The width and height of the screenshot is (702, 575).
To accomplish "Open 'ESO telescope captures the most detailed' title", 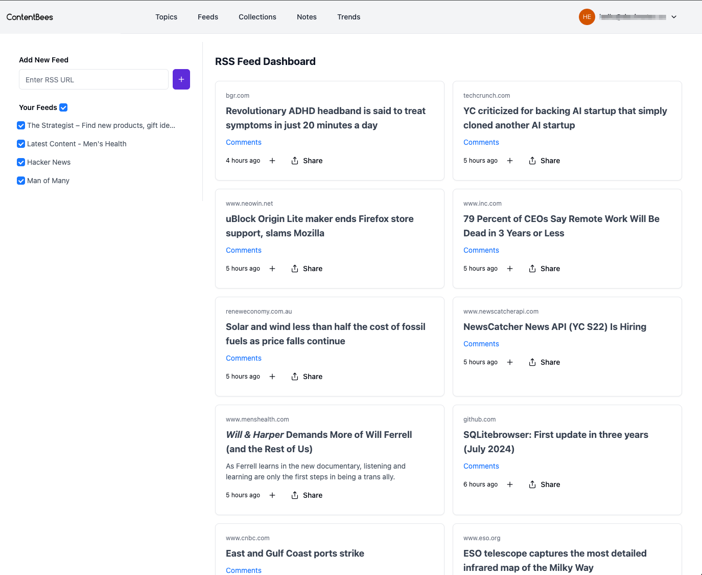I will coord(555,561).
